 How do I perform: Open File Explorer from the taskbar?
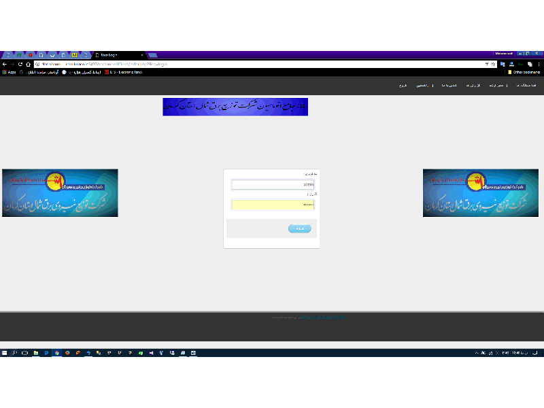pos(35,353)
